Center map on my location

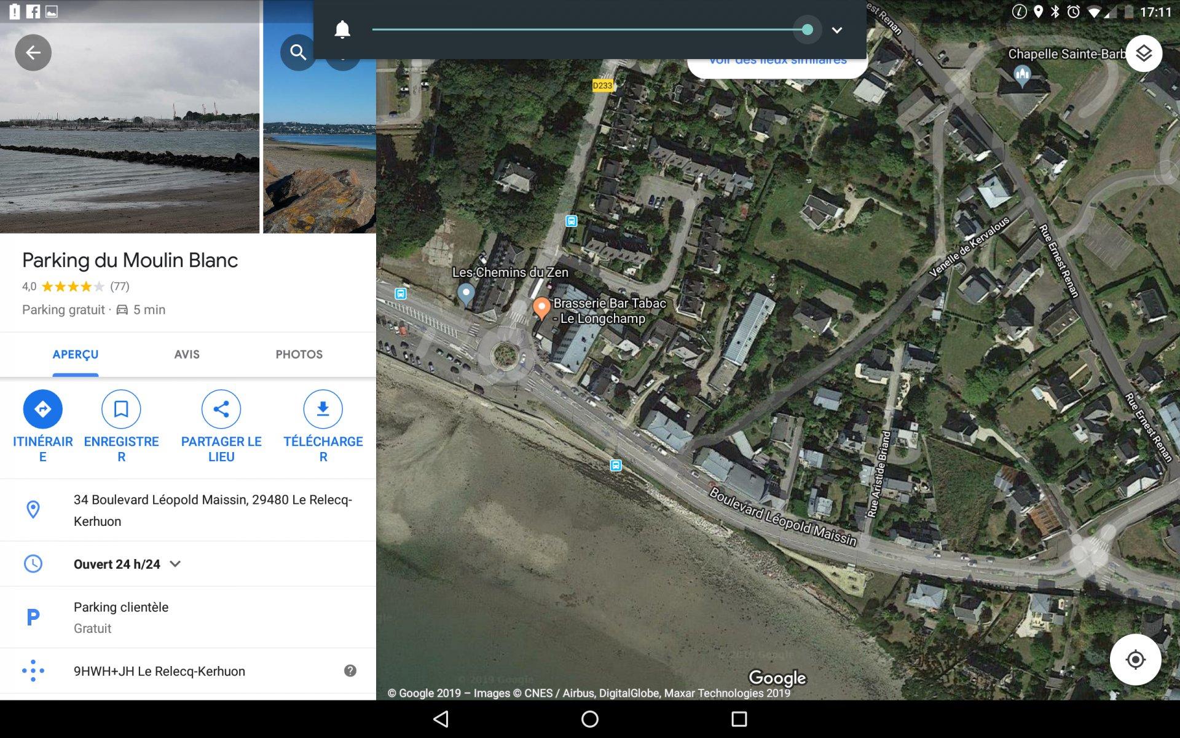pyautogui.click(x=1135, y=660)
